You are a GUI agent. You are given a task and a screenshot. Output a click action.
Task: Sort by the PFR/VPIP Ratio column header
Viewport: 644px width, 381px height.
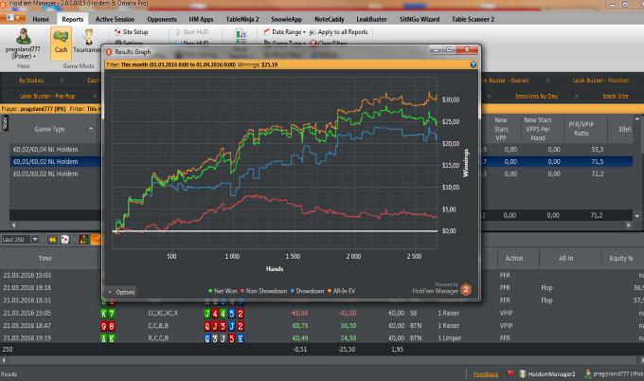pyautogui.click(x=581, y=129)
